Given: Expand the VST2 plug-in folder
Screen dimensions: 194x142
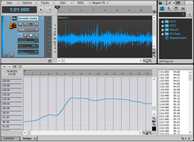Looking at the screenshot, I should coord(163,26).
